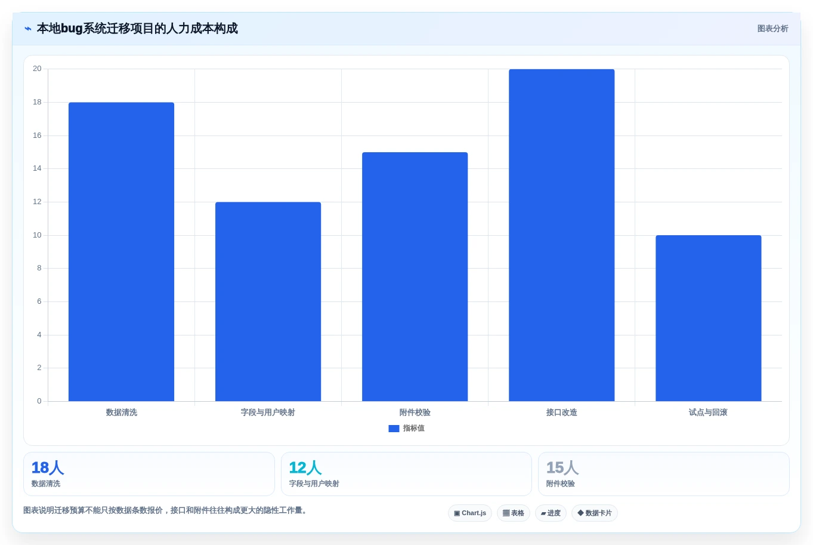The width and height of the screenshot is (813, 545).
Task: Click the y-axis value 10
Action: click(x=37, y=235)
